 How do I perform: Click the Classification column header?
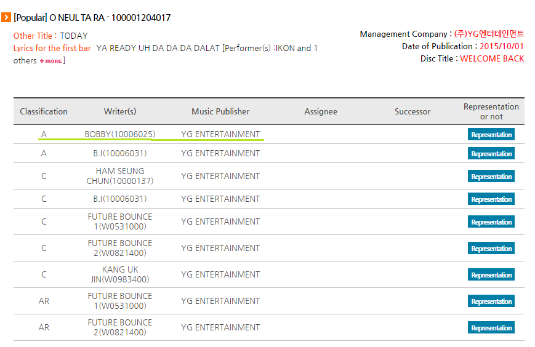coord(44,111)
